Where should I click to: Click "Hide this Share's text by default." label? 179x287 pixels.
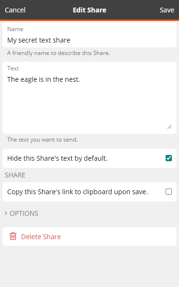pyautogui.click(x=57, y=158)
